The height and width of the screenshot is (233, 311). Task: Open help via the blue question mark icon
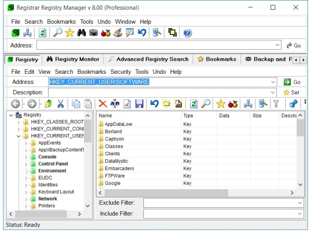pyautogui.click(x=187, y=33)
